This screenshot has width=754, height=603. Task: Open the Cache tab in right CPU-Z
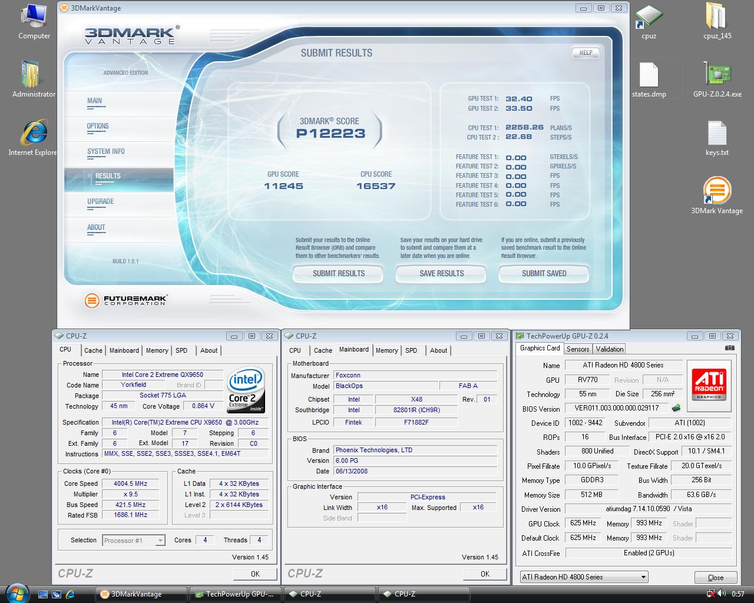[323, 350]
